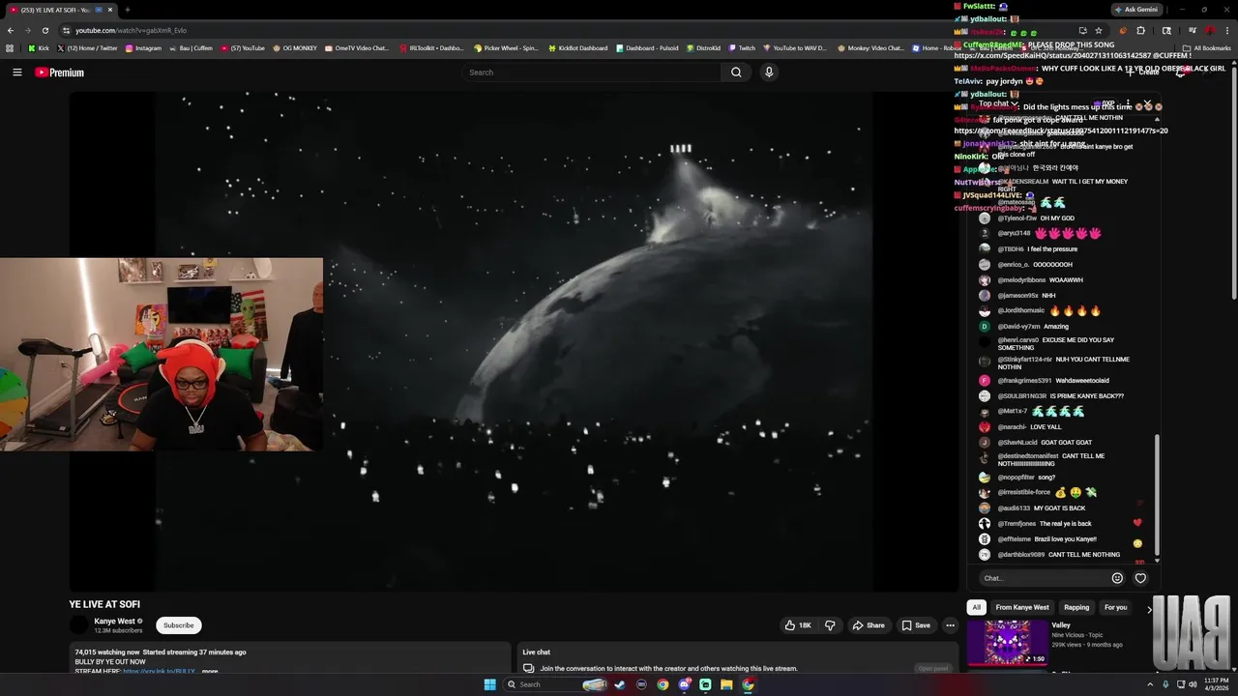Click the Kanye West channel avatar
Screen dimensions: 1238x696
pos(78,625)
